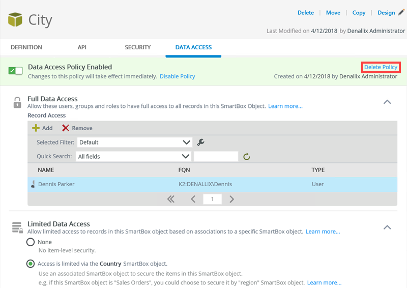Click the City SmartBox cube icon
This screenshot has width=407, height=288.
tap(15, 19)
